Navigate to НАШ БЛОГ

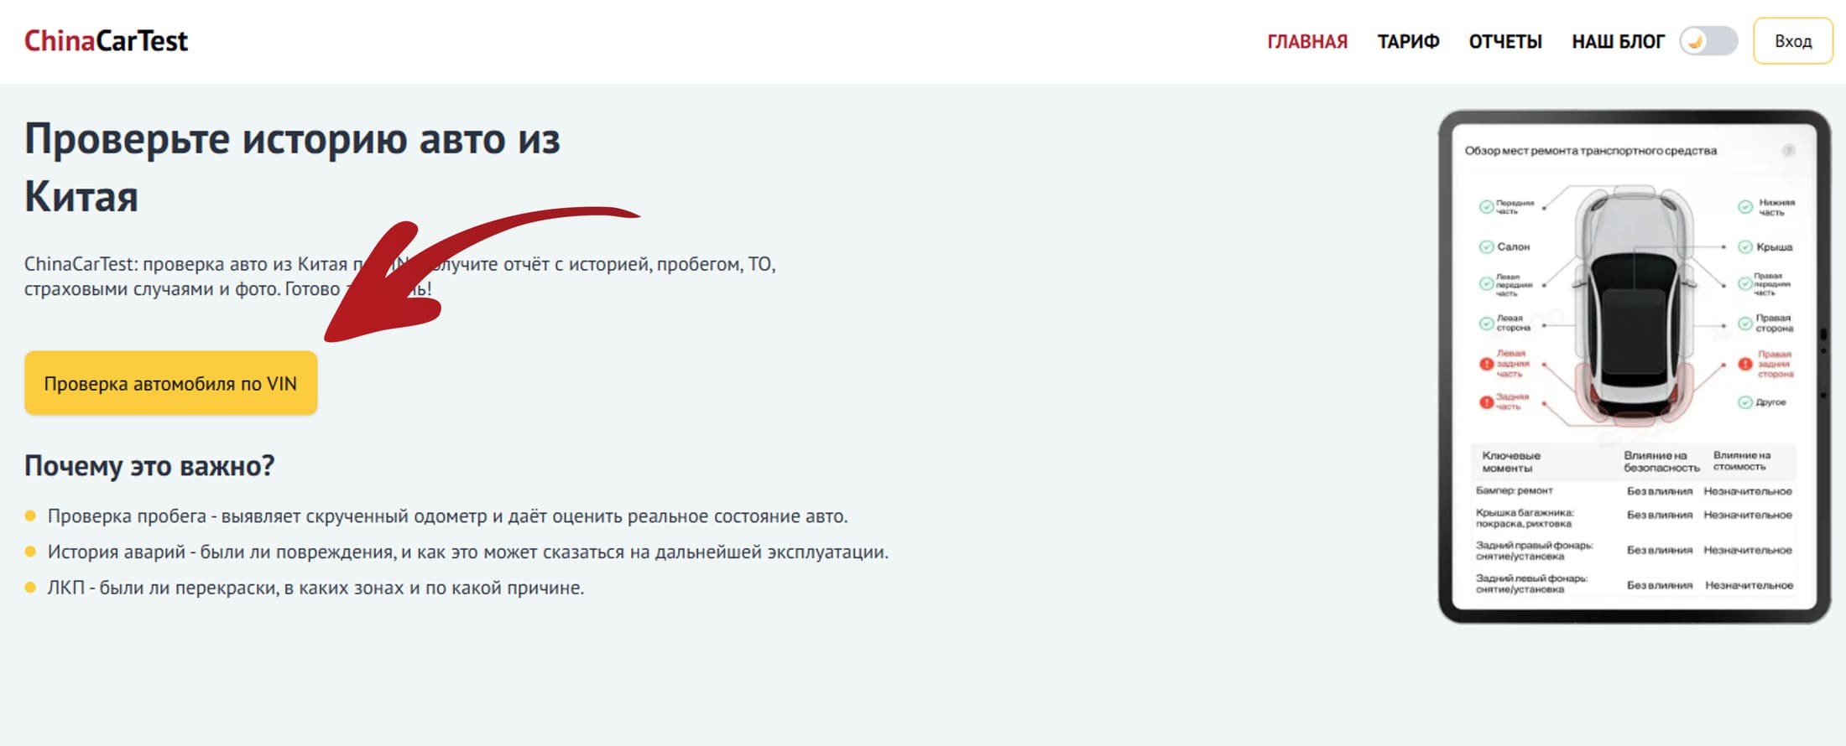click(1617, 41)
